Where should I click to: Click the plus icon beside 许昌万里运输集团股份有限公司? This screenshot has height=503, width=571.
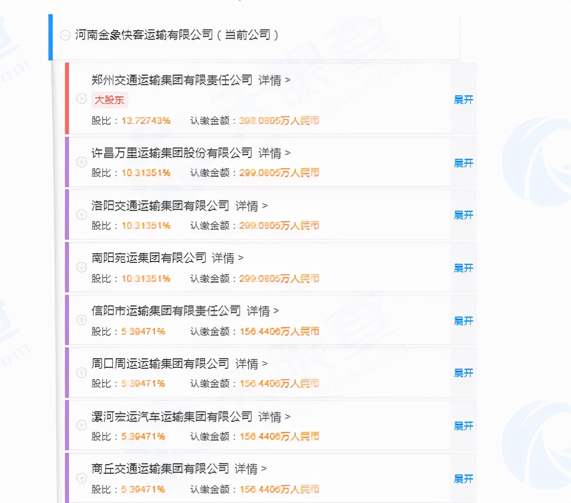pyautogui.click(x=81, y=162)
